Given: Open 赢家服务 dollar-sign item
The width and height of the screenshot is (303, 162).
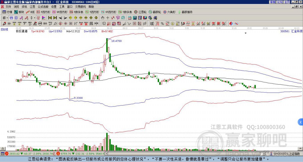Looking at the screenshot, I should (185, 12).
